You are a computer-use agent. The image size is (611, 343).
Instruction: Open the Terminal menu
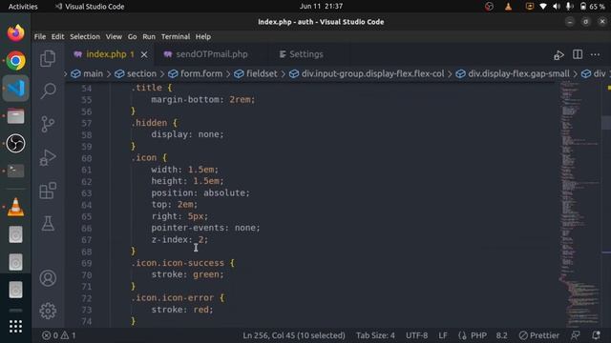pos(176,36)
